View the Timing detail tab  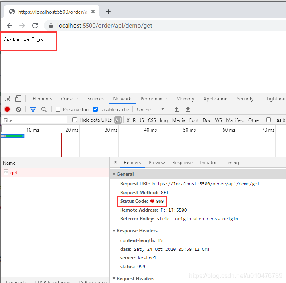click(232, 163)
